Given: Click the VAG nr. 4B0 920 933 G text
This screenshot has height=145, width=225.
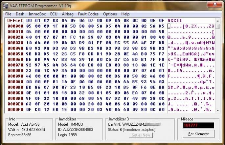Looking at the screenshot, I should point(27,130).
